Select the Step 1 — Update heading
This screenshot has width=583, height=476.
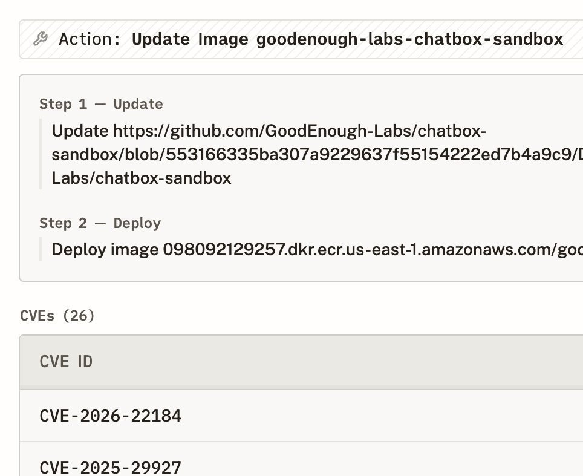pyautogui.click(x=100, y=103)
